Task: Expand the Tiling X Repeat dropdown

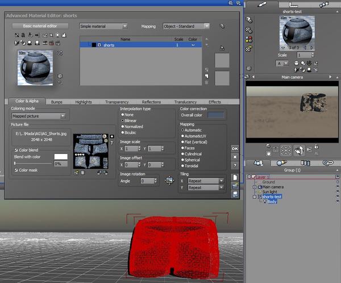Action: 205,181
